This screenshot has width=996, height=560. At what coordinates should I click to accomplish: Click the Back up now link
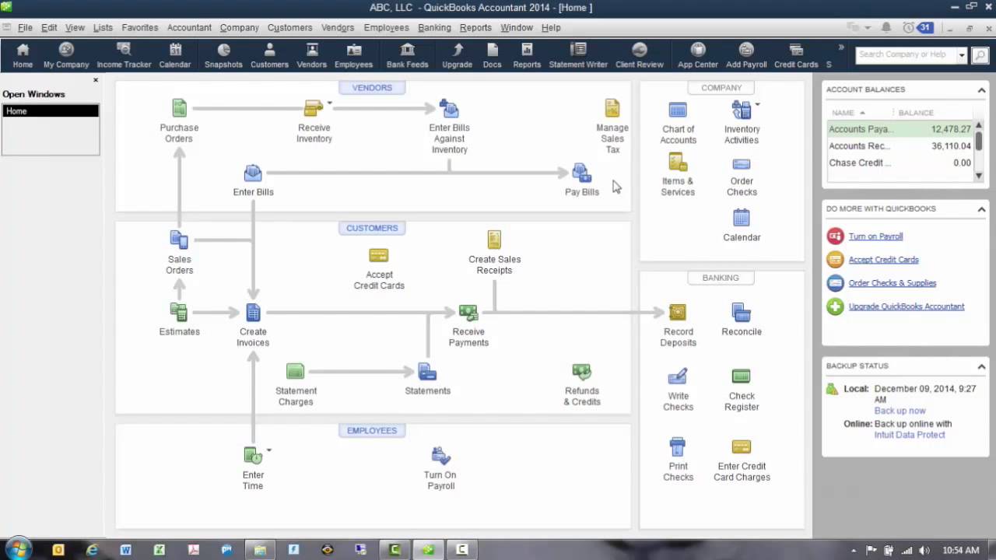click(x=900, y=411)
